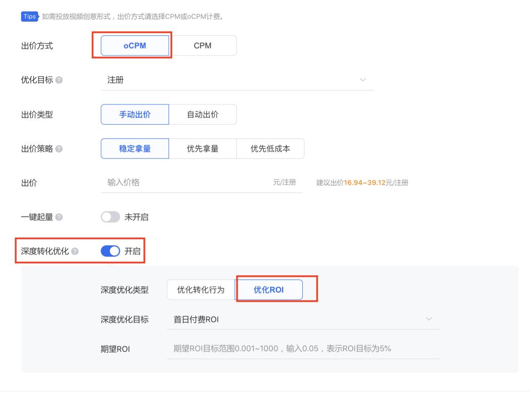Select 稳定拿量 bid strategy

pos(135,149)
